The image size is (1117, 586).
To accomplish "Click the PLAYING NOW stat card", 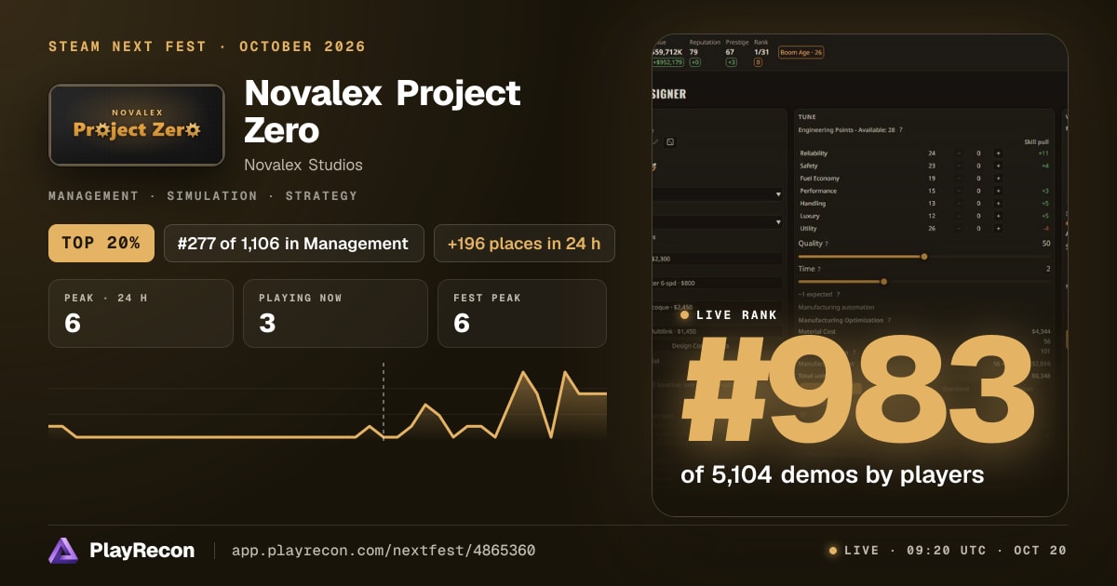I will tap(335, 313).
